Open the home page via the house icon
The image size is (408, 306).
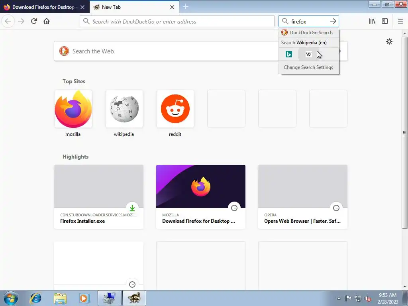coord(47,21)
